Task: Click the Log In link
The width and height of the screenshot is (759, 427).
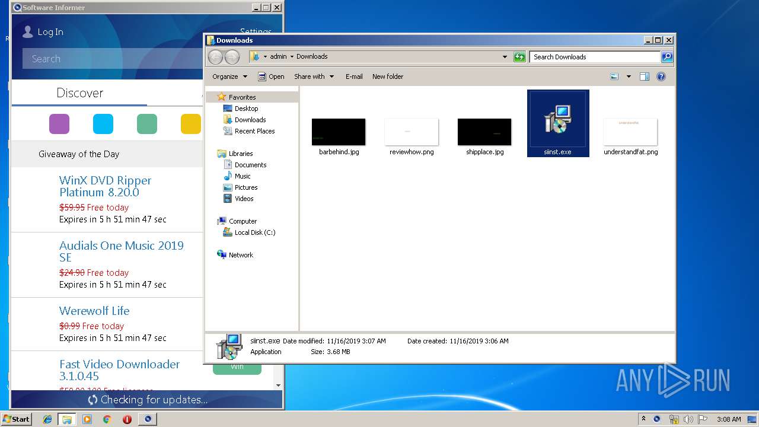Action: click(x=50, y=32)
